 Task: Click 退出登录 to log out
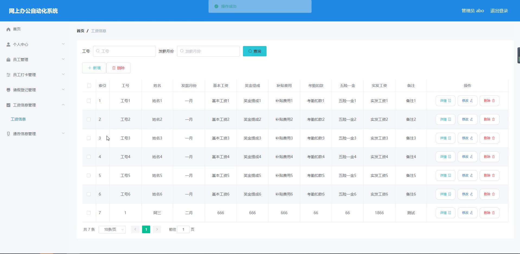pyautogui.click(x=499, y=11)
